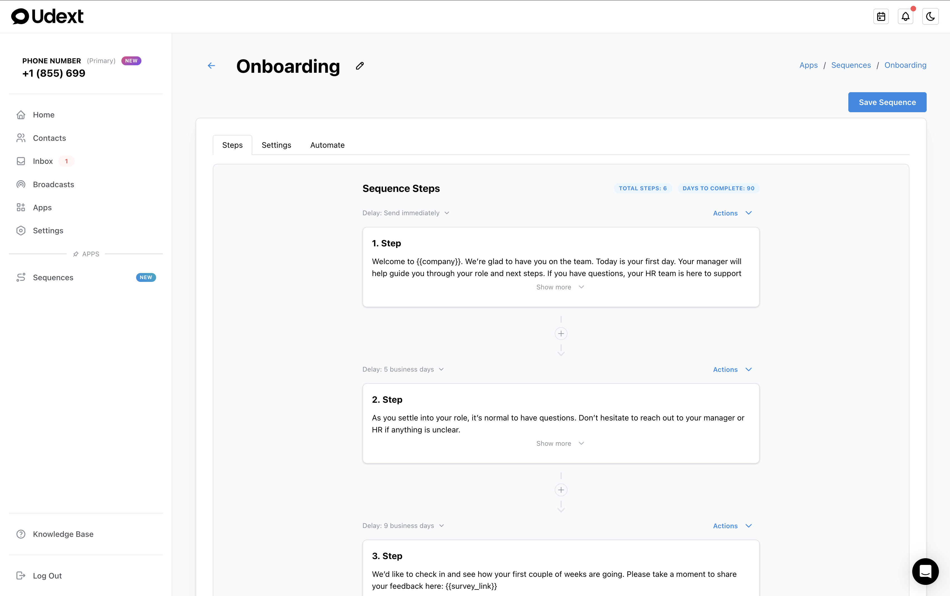950x596 pixels.
Task: Click the Inbox unread count badge
Action: (x=66, y=161)
